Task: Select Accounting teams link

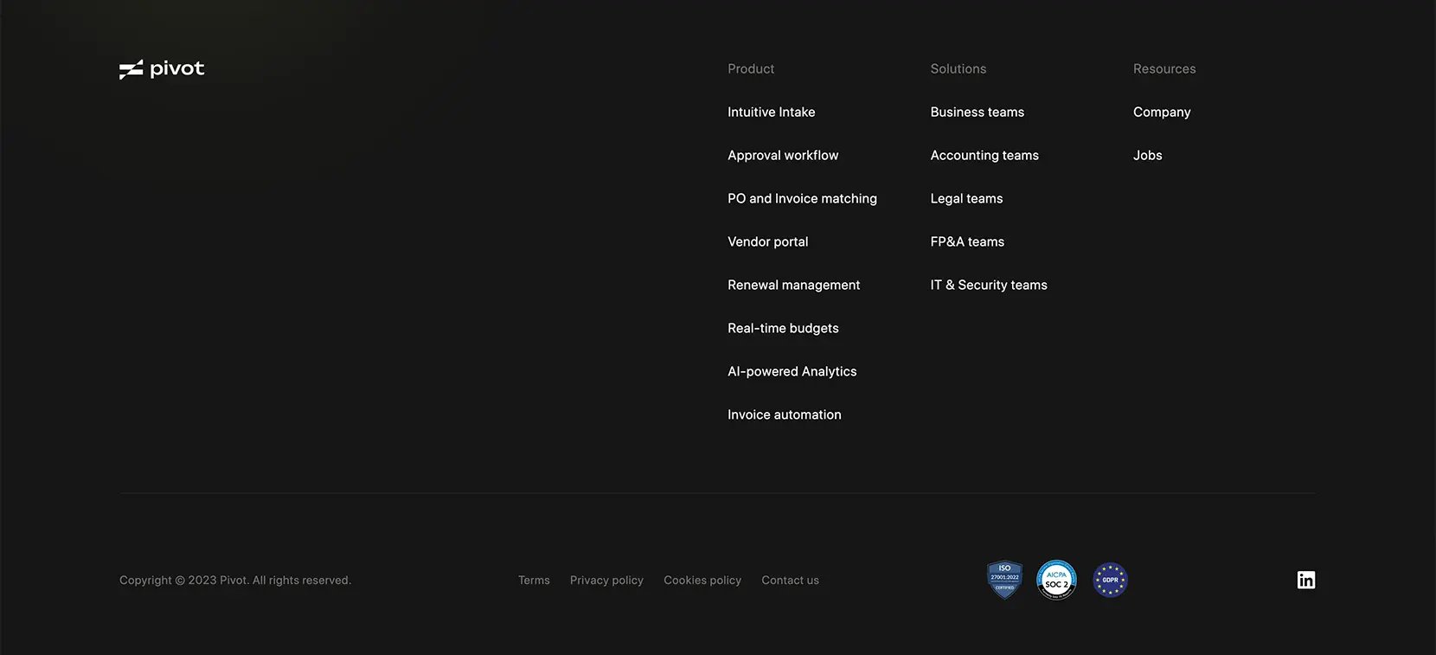Action: 984,155
